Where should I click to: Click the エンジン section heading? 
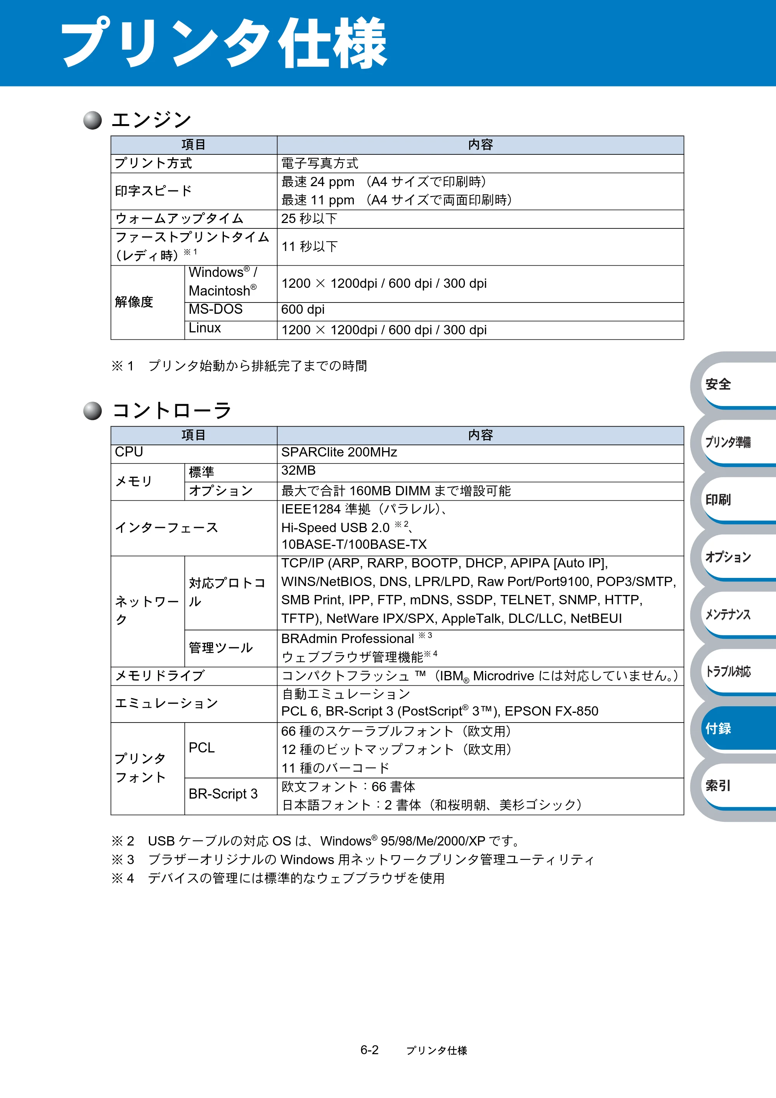click(151, 119)
